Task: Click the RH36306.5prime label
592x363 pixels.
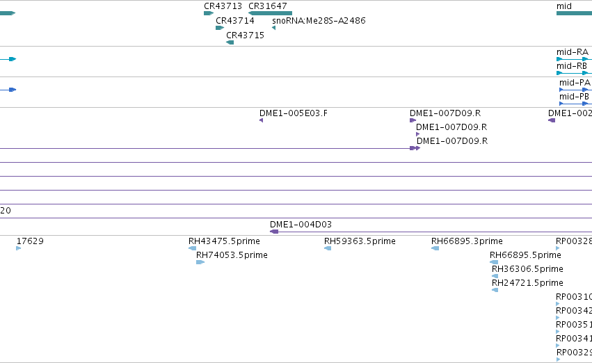Action: (527, 269)
